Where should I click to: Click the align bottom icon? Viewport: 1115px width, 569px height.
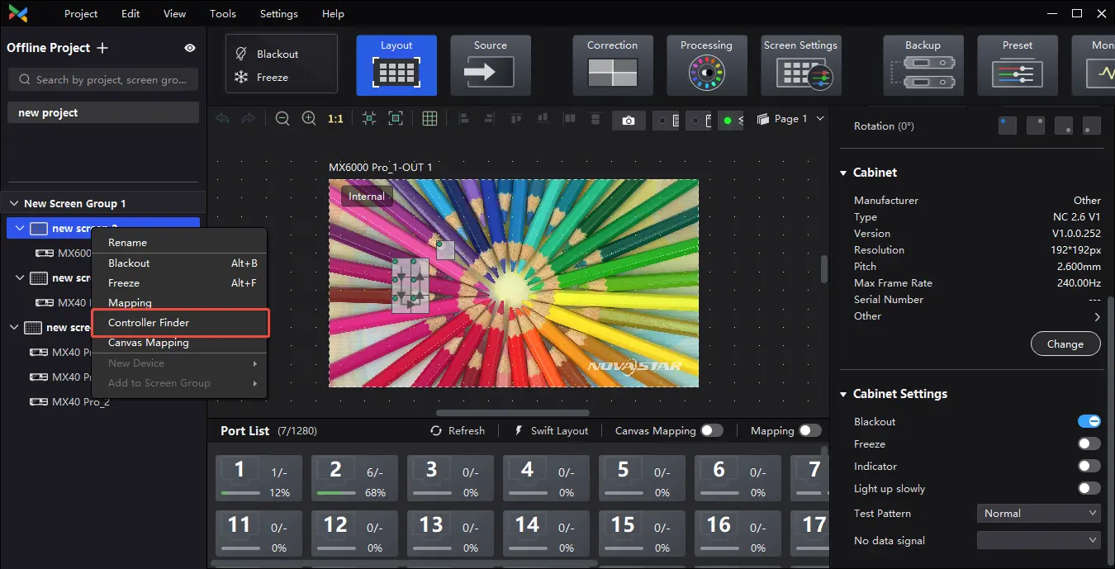[x=543, y=119]
